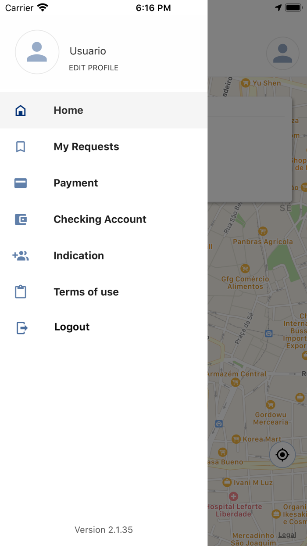Click the Version 2.1.35 label
Screen dimensions: 307x546
(104, 530)
